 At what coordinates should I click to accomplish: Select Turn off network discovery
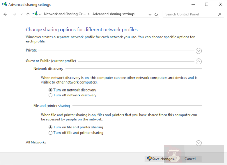(x=50, y=95)
